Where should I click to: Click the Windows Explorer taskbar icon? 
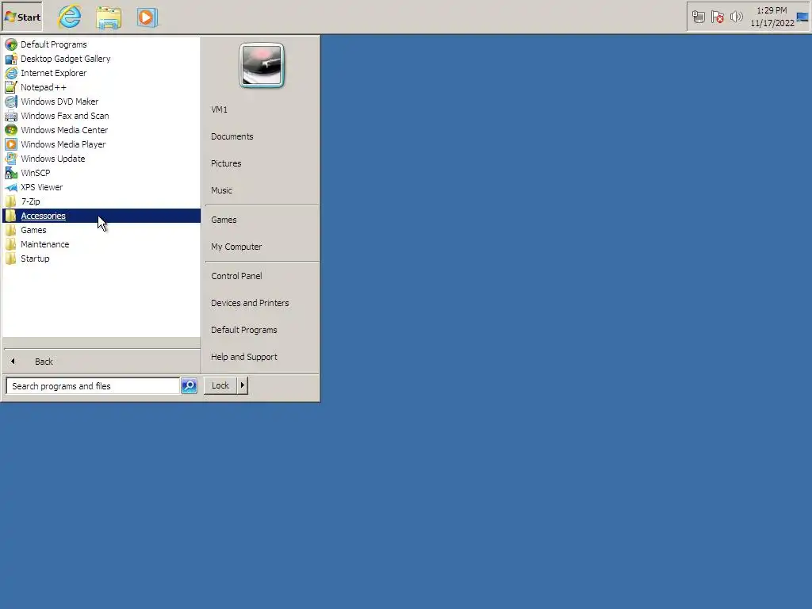(109, 17)
